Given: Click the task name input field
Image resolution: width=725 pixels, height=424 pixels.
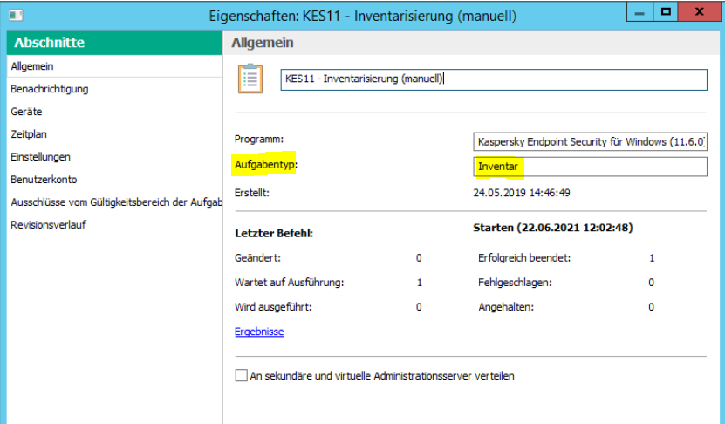Looking at the screenshot, I should [x=493, y=79].
